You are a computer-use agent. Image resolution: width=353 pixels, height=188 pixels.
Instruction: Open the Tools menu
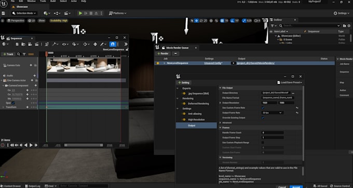(x=43, y=2)
